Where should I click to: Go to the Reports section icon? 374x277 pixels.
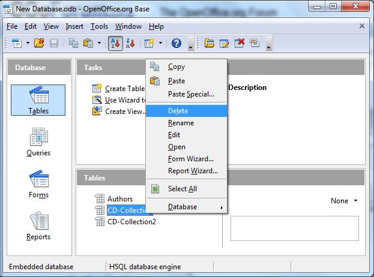coord(38,226)
